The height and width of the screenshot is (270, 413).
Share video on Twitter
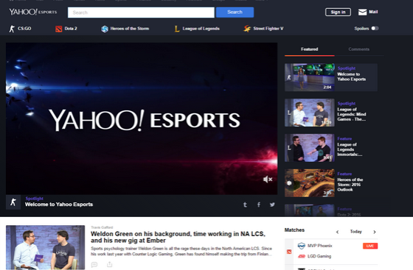(x=272, y=205)
